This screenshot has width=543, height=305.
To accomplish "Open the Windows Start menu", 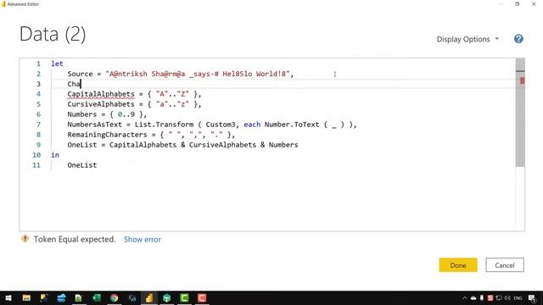I will [8, 297].
